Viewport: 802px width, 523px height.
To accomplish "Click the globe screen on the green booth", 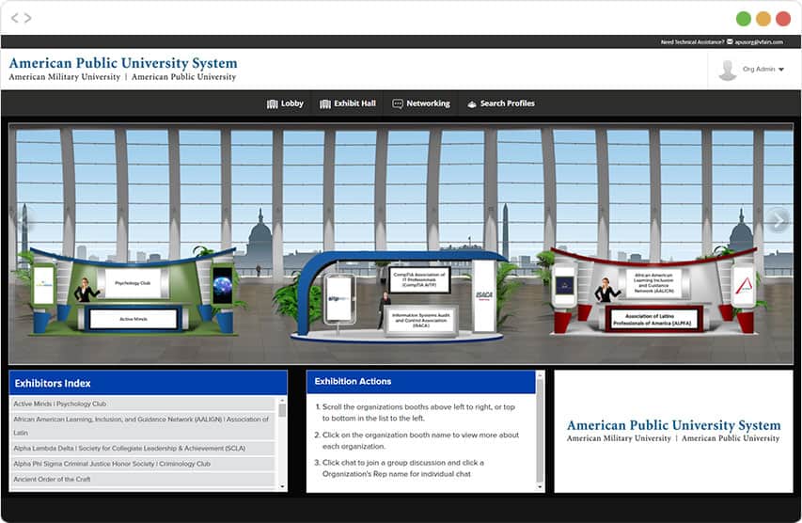I will (x=222, y=286).
